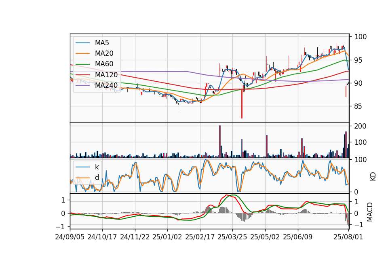388x279 pixels.
Task: Click the k legend label in KD panel
Action: click(x=97, y=167)
